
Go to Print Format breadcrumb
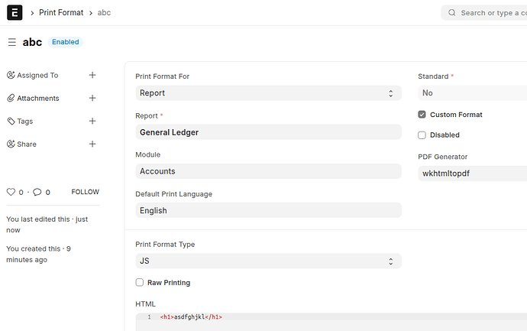tap(61, 13)
